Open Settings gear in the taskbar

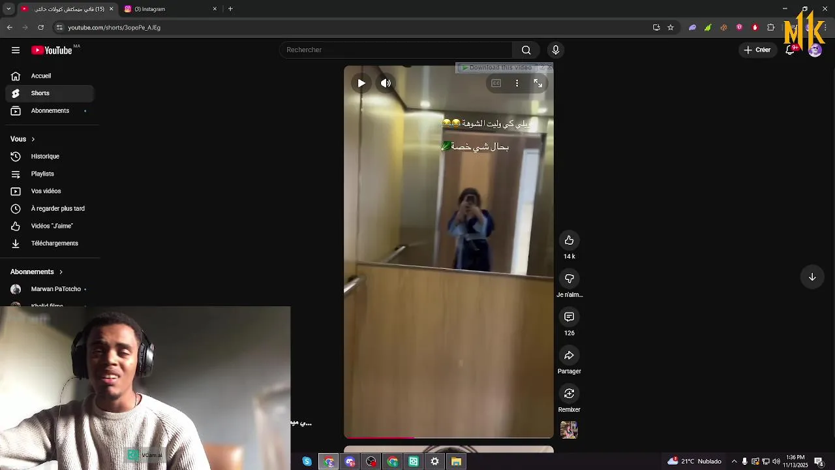[x=435, y=462]
